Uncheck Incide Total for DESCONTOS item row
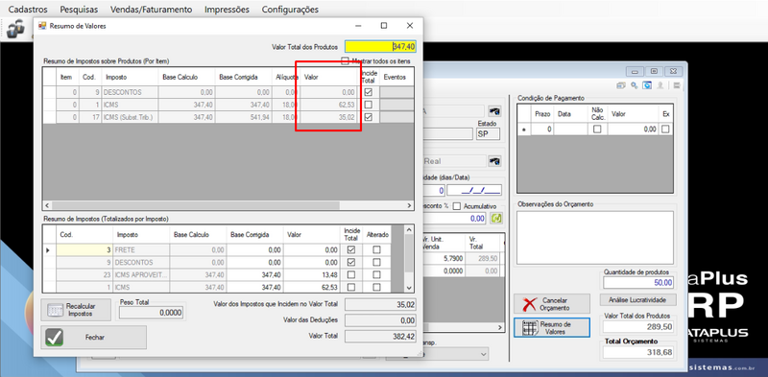 (x=369, y=92)
